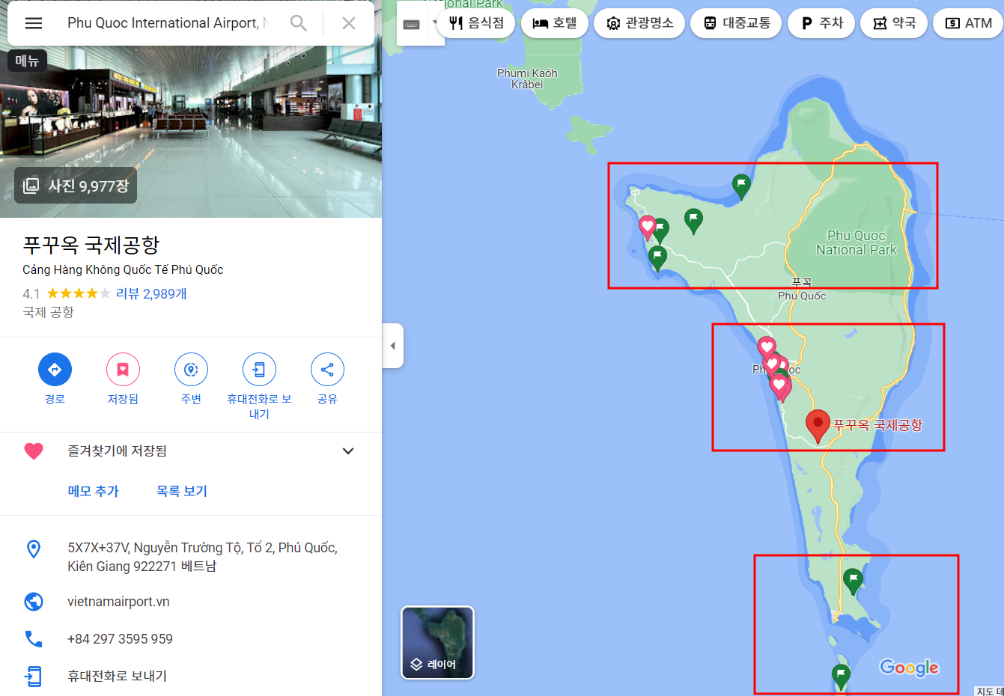Select the 주차 parking chip
1004x696 pixels.
pyautogui.click(x=821, y=23)
